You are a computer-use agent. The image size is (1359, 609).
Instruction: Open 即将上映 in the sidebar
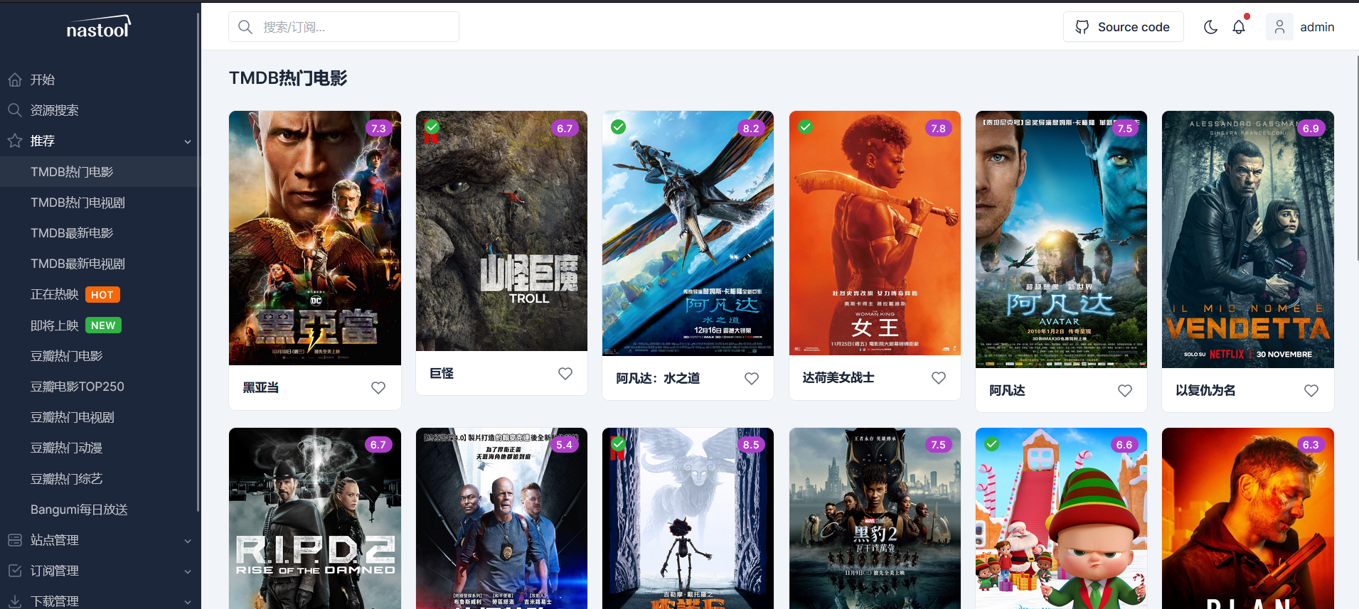[100, 325]
